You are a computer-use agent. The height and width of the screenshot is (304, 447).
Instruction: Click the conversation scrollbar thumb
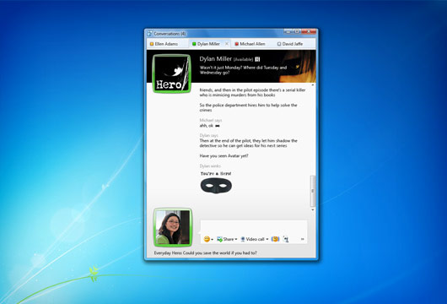[x=313, y=191]
